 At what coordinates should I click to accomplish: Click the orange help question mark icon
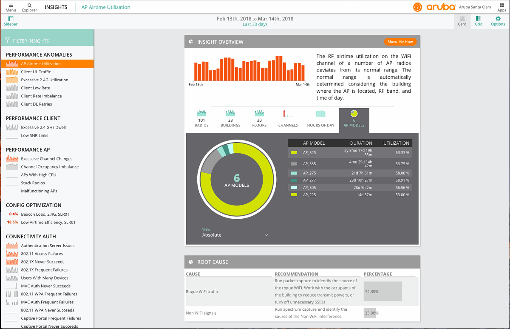pyautogui.click(x=418, y=7)
